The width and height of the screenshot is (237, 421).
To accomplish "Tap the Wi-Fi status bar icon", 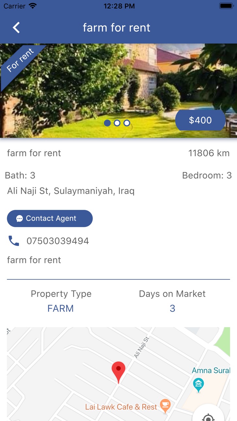I will pos(33,6).
